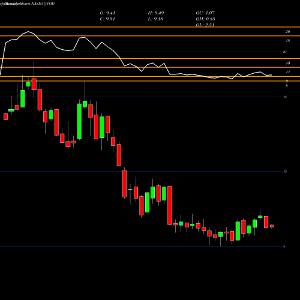Select the close price C: 9.31
The width and height of the screenshot is (300, 300).
[x=107, y=19]
